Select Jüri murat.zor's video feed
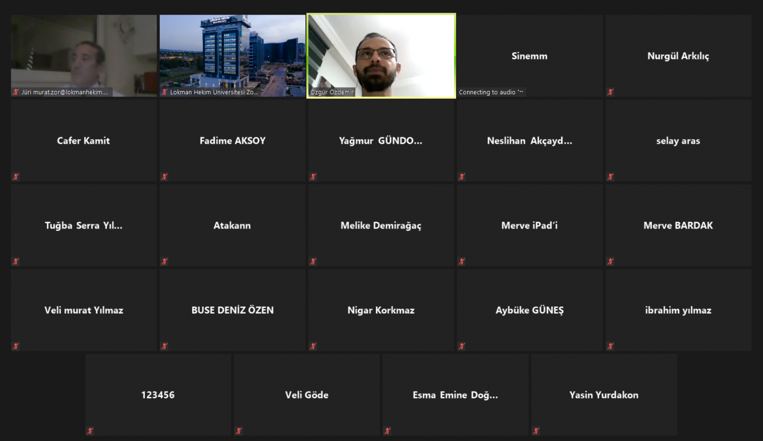The image size is (763, 441). point(84,56)
